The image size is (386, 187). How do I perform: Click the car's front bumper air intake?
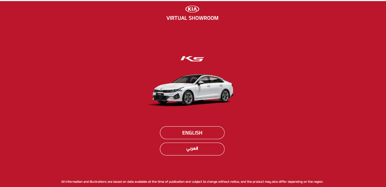[x=161, y=98]
